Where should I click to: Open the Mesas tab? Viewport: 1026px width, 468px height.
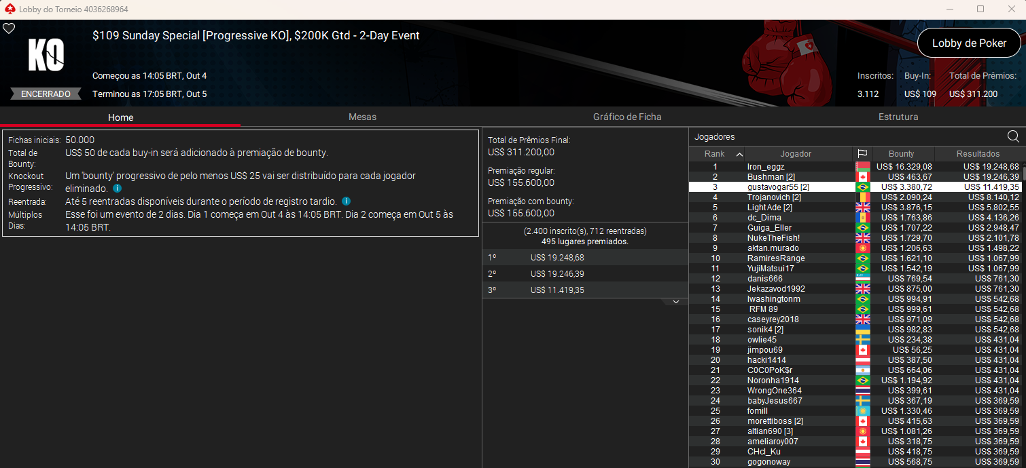click(x=362, y=117)
